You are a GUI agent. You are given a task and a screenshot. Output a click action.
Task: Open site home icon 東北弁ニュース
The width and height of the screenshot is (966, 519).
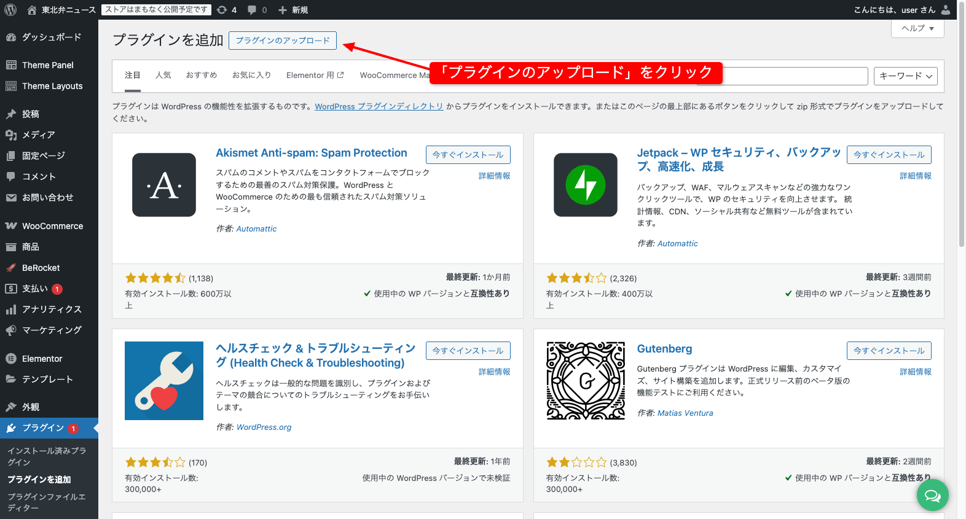coord(32,10)
